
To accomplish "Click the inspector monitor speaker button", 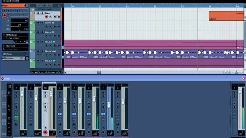I will point(9,15).
